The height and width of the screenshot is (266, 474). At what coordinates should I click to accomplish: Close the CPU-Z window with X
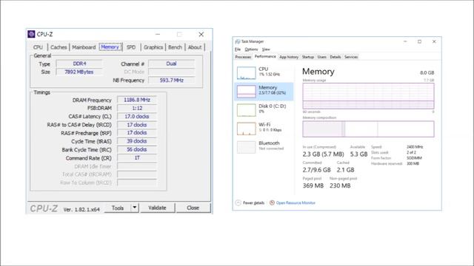pyautogui.click(x=201, y=35)
